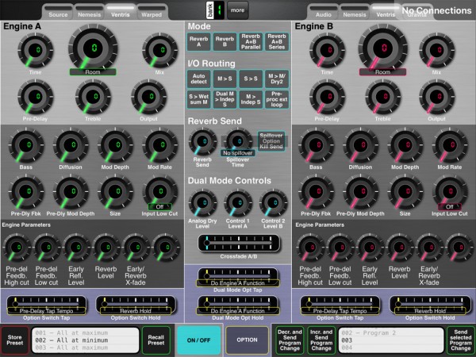Screen dimensions: 476x357
Task: Click the Engine A Pre-Delay knob
Action: point(36,97)
